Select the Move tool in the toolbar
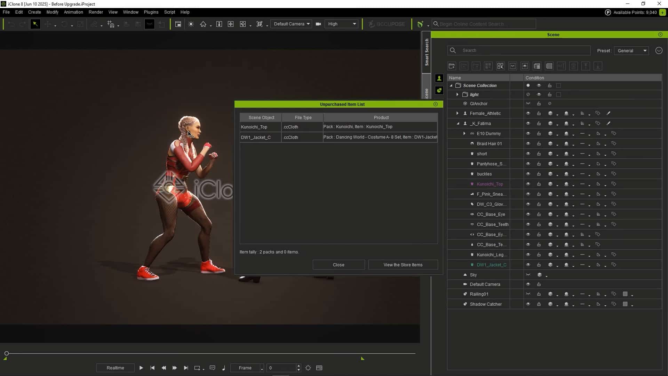Image resolution: width=668 pixels, height=376 pixels. 48,24
